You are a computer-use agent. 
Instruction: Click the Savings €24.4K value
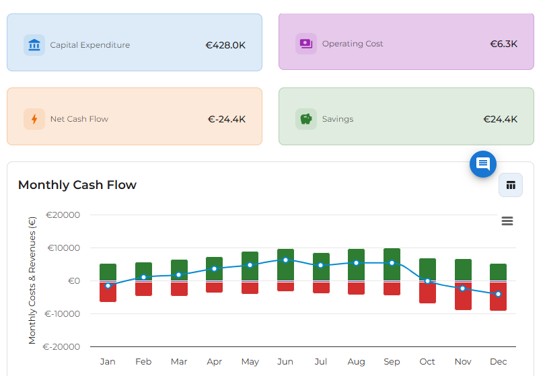click(500, 119)
